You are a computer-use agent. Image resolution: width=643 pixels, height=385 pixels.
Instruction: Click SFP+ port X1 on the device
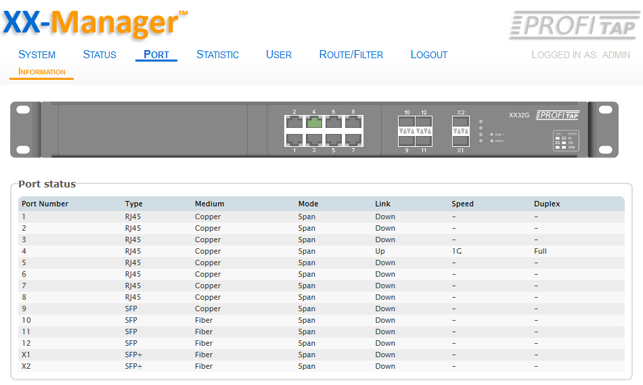pyautogui.click(x=460, y=140)
